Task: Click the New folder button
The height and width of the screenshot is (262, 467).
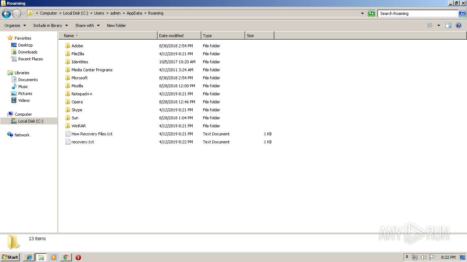Action: pos(116,25)
